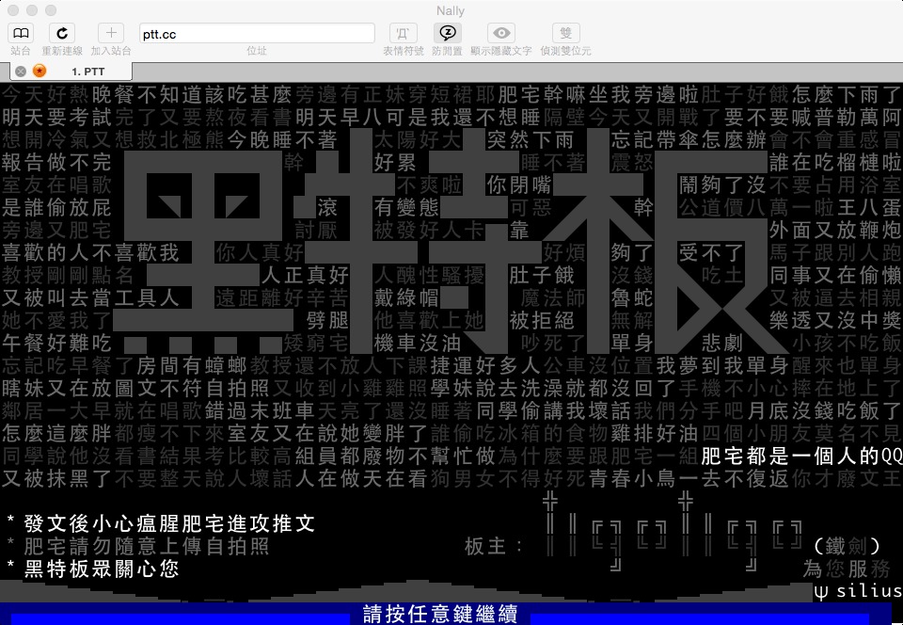This screenshot has width=903, height=625.
Task: Click the text 又被叫去當工具人
Action: (90, 298)
